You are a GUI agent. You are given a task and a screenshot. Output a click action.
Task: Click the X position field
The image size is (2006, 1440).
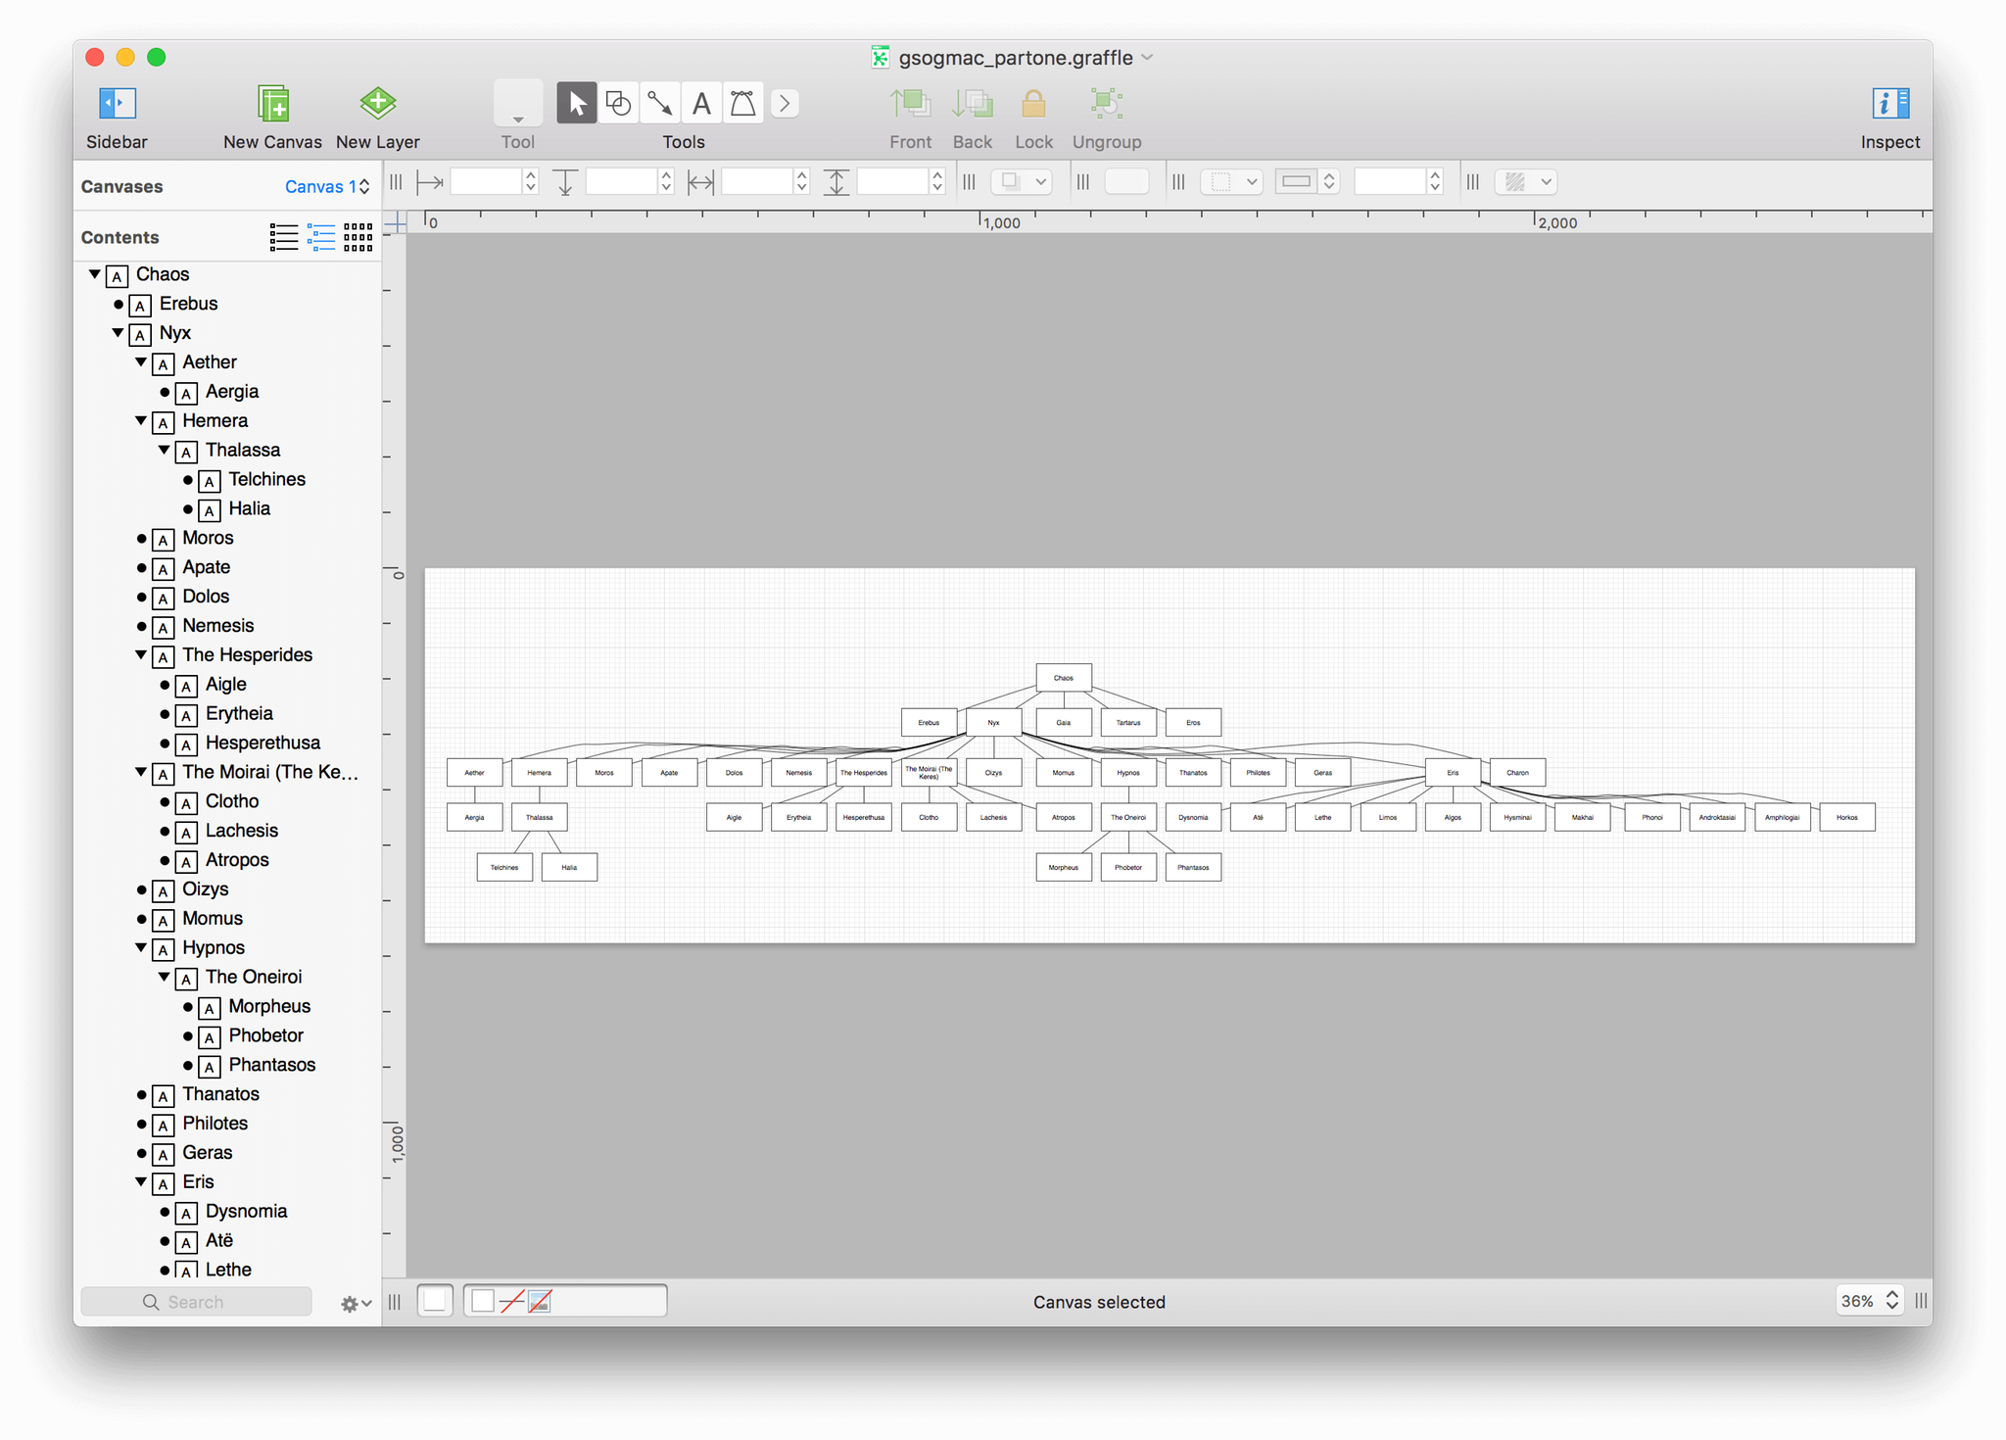(x=486, y=181)
